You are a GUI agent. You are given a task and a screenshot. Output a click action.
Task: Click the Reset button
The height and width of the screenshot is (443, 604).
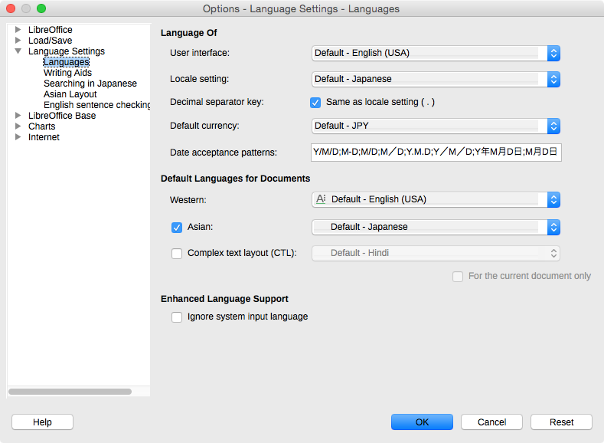pos(561,422)
